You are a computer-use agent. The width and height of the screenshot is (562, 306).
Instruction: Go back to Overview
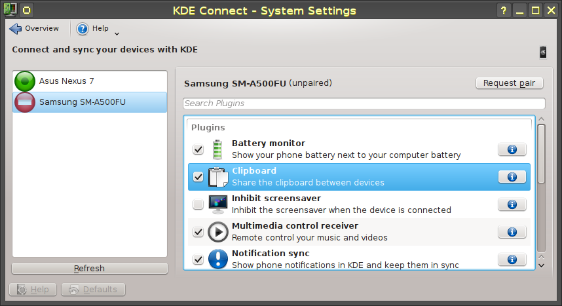34,28
